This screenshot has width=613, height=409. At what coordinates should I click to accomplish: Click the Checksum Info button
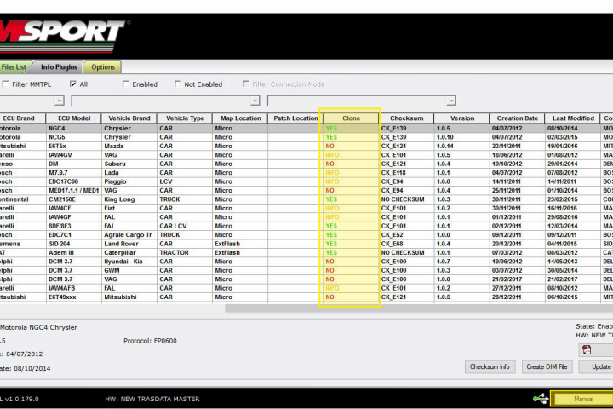point(490,366)
